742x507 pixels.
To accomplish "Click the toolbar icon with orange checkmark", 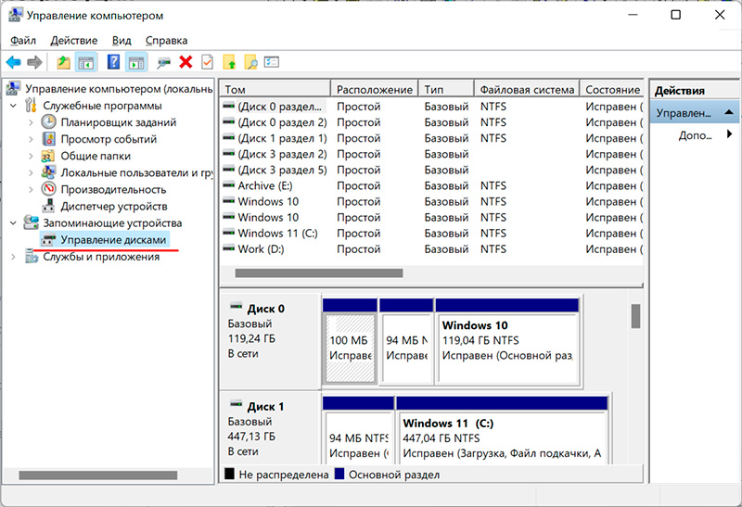I will tap(207, 62).
